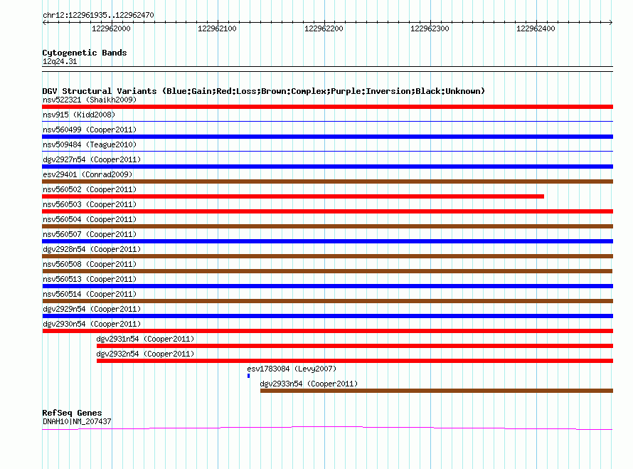Click the blue dgv2929n54 gain bar
Viewport: 633px width, 469px height.
[x=327, y=316]
